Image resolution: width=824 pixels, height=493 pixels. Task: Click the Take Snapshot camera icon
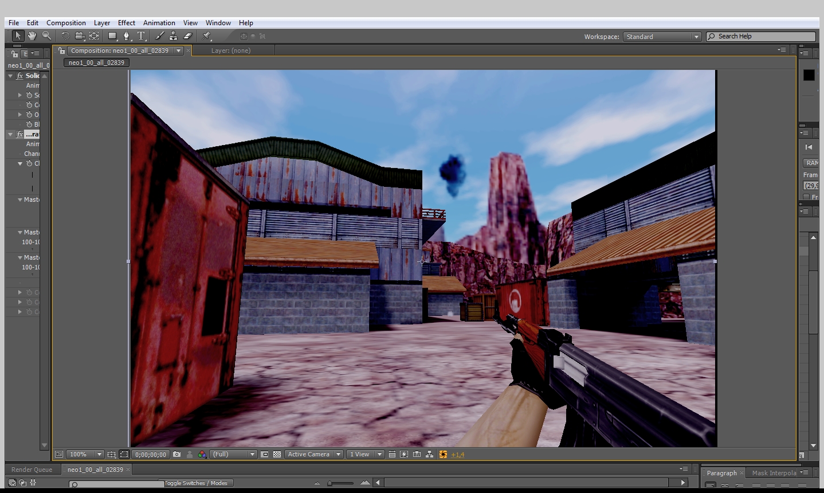177,454
